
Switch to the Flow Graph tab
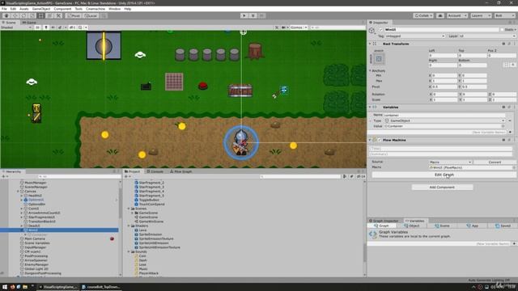(180, 171)
